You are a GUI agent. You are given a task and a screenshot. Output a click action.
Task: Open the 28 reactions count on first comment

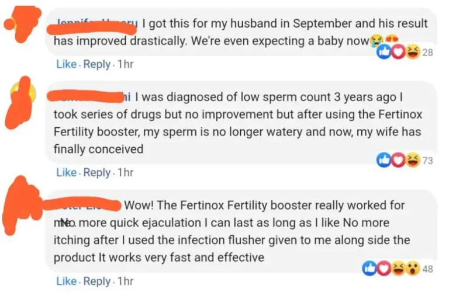(427, 53)
